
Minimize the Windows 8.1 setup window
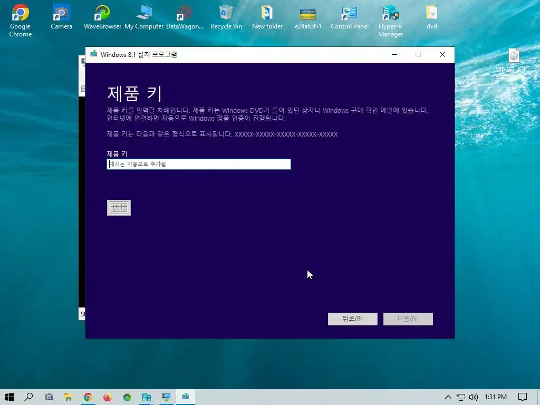[394, 54]
